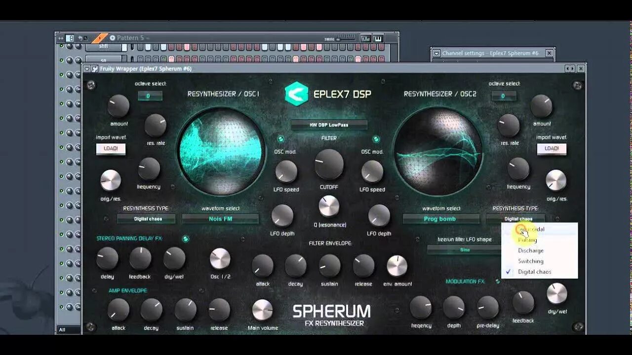Open OSC1 resynthesis type Digital chaos selector
The height and width of the screenshot is (355, 632).
(x=147, y=218)
